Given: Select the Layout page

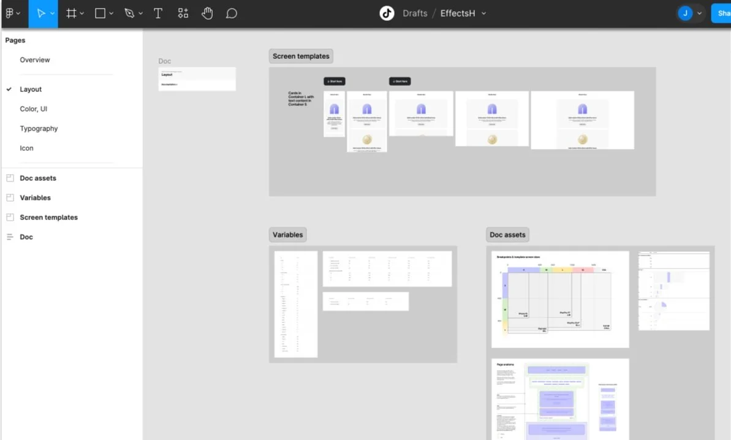Looking at the screenshot, I should tap(31, 89).
